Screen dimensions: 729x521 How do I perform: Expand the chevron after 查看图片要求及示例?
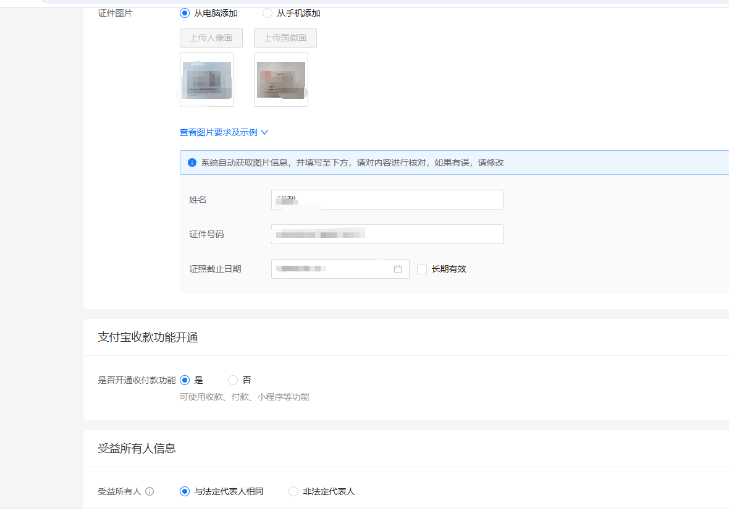click(264, 132)
